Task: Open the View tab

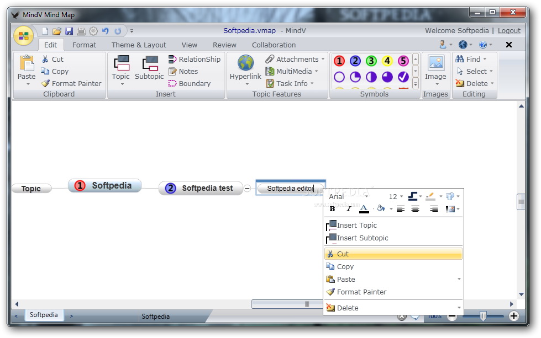Action: 190,45
